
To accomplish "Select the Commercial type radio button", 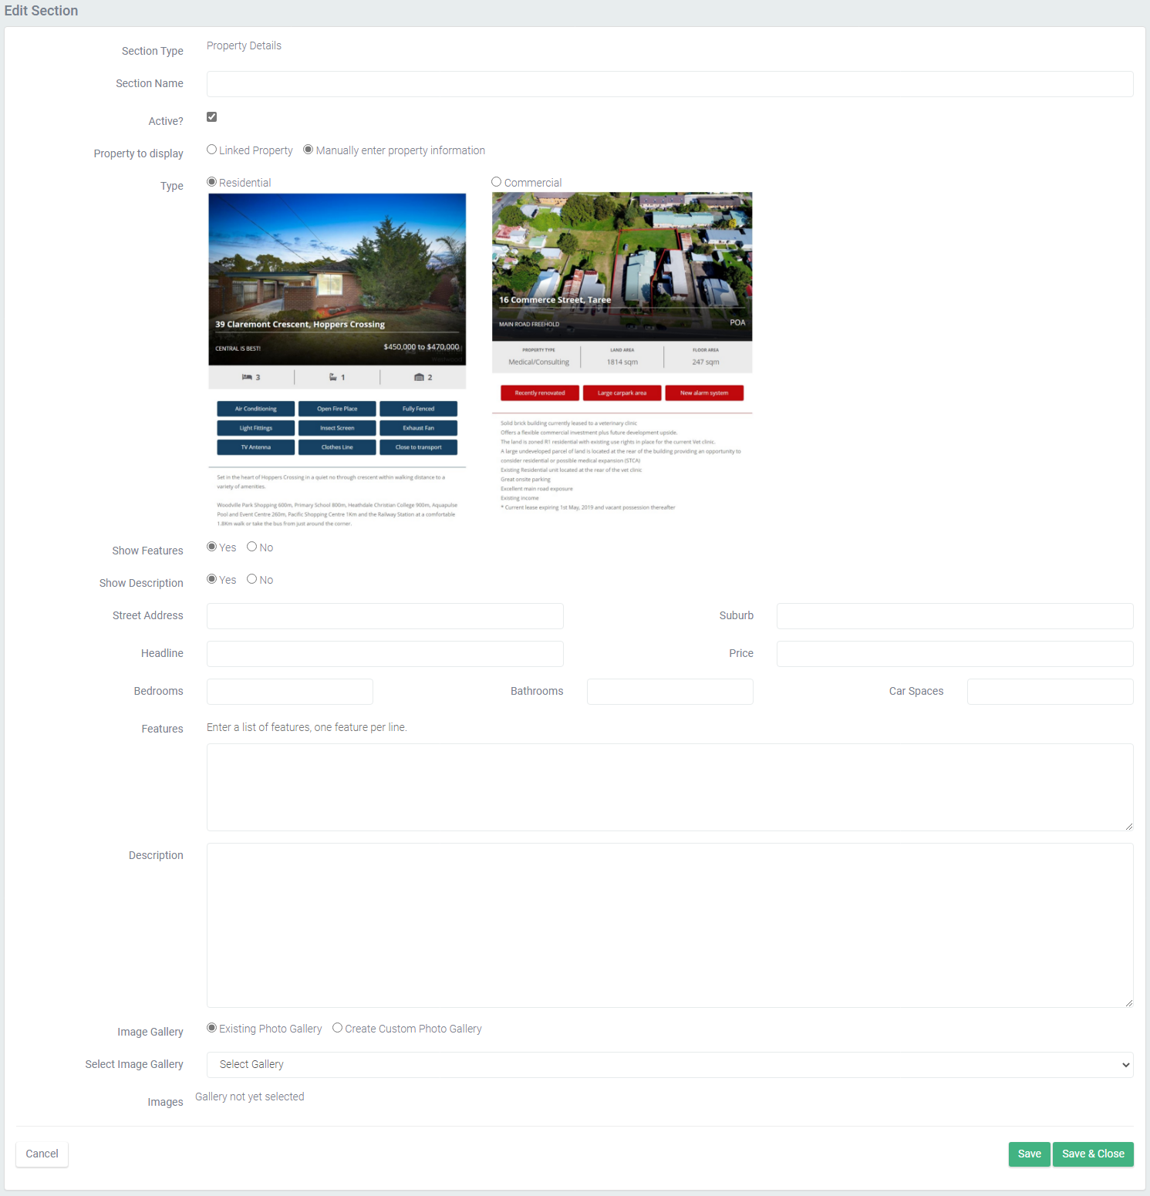I will pyautogui.click(x=497, y=182).
